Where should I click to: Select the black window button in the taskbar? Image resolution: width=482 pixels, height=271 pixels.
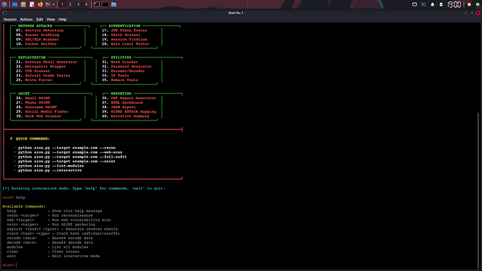105,4
